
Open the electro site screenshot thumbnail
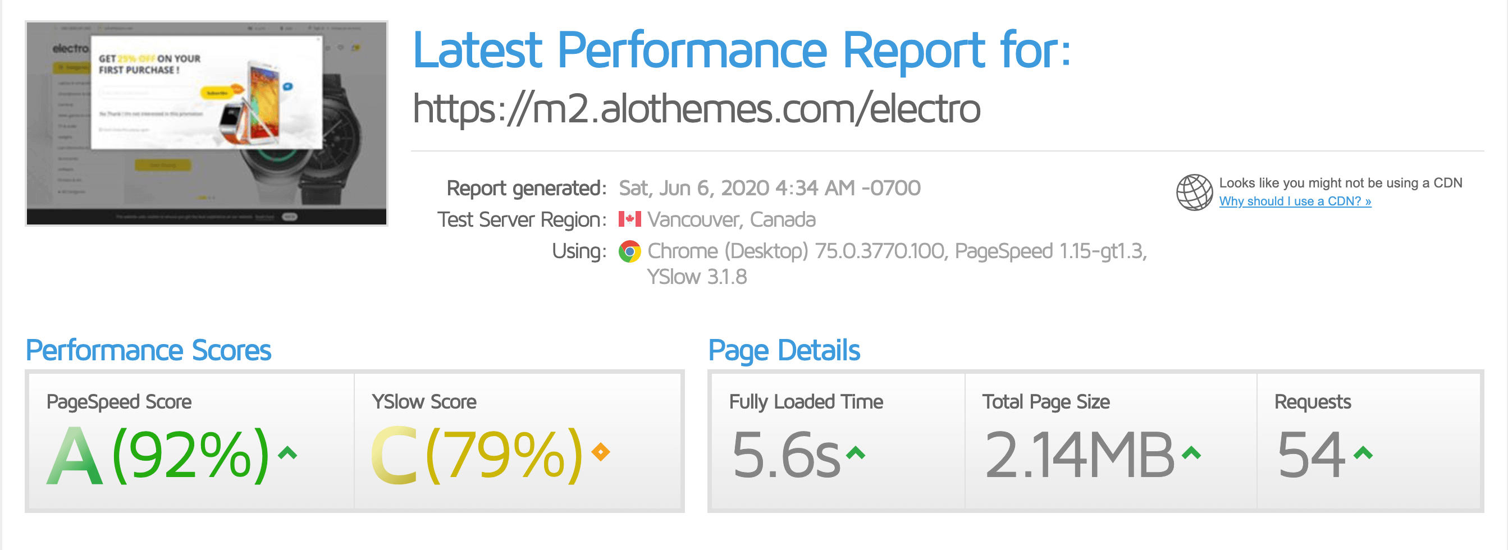(207, 123)
